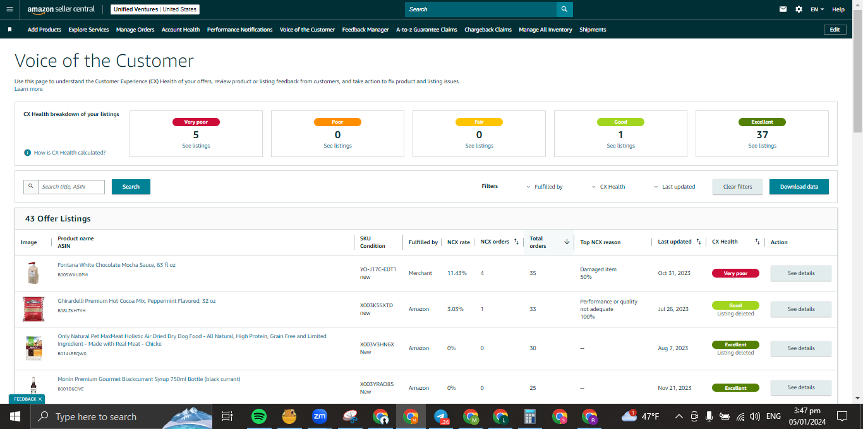Open A-to-z Guarantee Claims
This screenshot has height=429, width=863.
(426, 30)
